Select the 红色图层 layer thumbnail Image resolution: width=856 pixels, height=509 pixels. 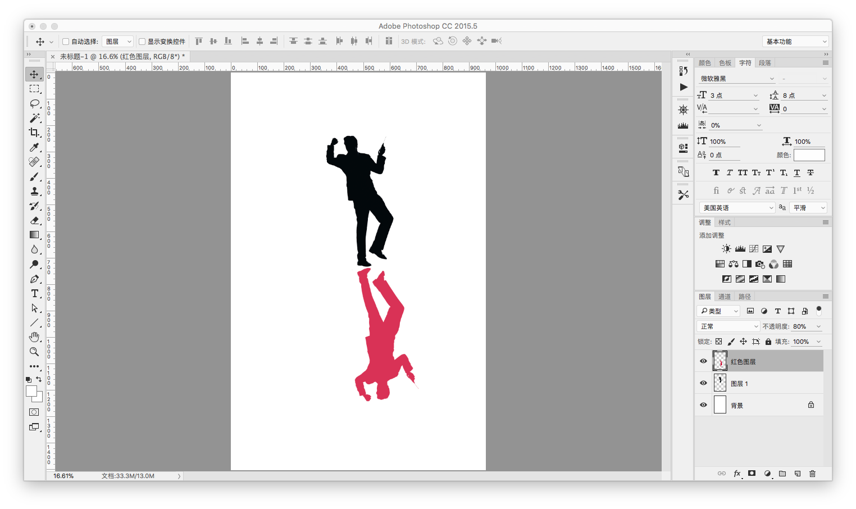pos(720,361)
